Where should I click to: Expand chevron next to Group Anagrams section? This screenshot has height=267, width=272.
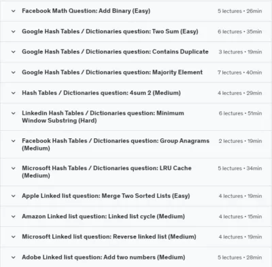pyautogui.click(x=14, y=141)
